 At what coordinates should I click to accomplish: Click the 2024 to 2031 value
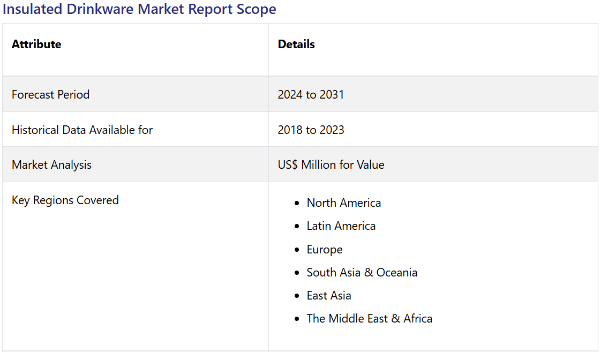point(311,95)
